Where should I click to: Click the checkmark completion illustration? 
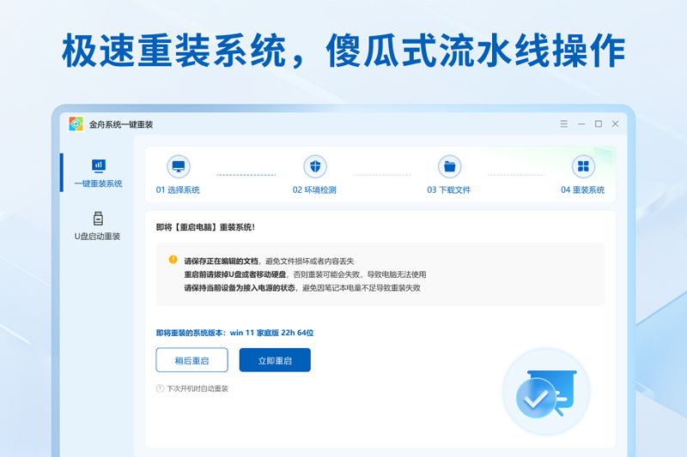(x=546, y=393)
